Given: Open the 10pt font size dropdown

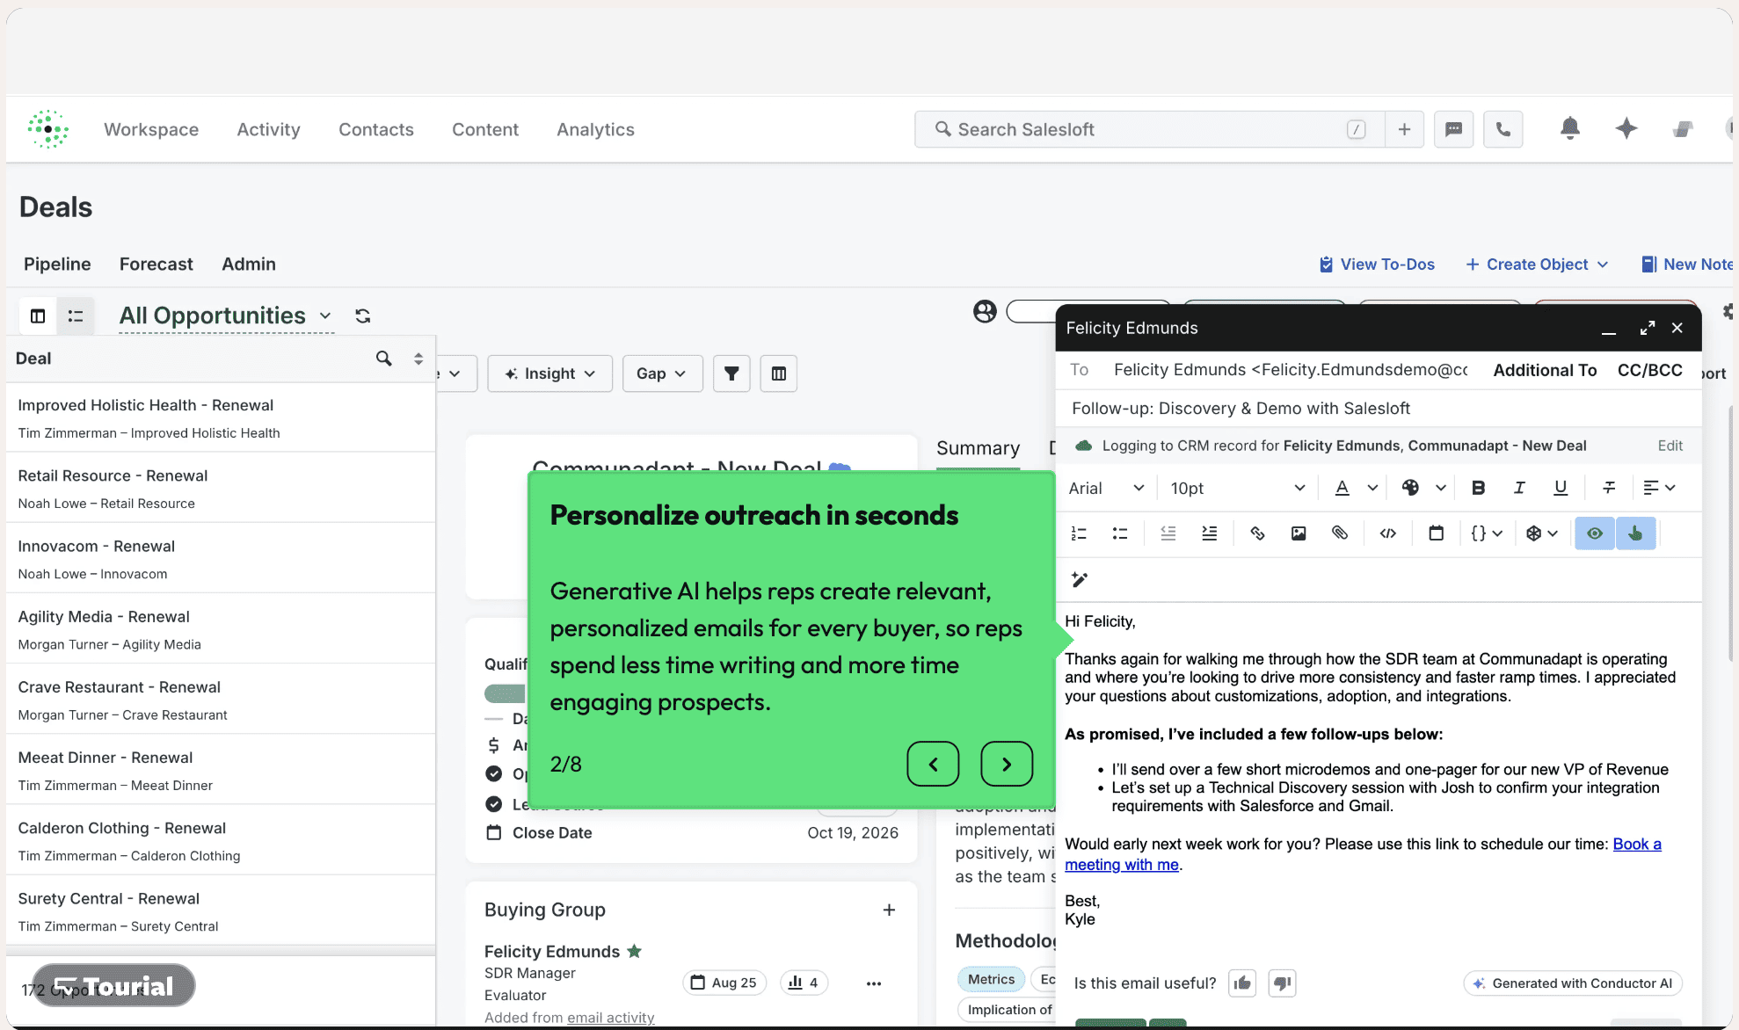Looking at the screenshot, I should click(1237, 488).
